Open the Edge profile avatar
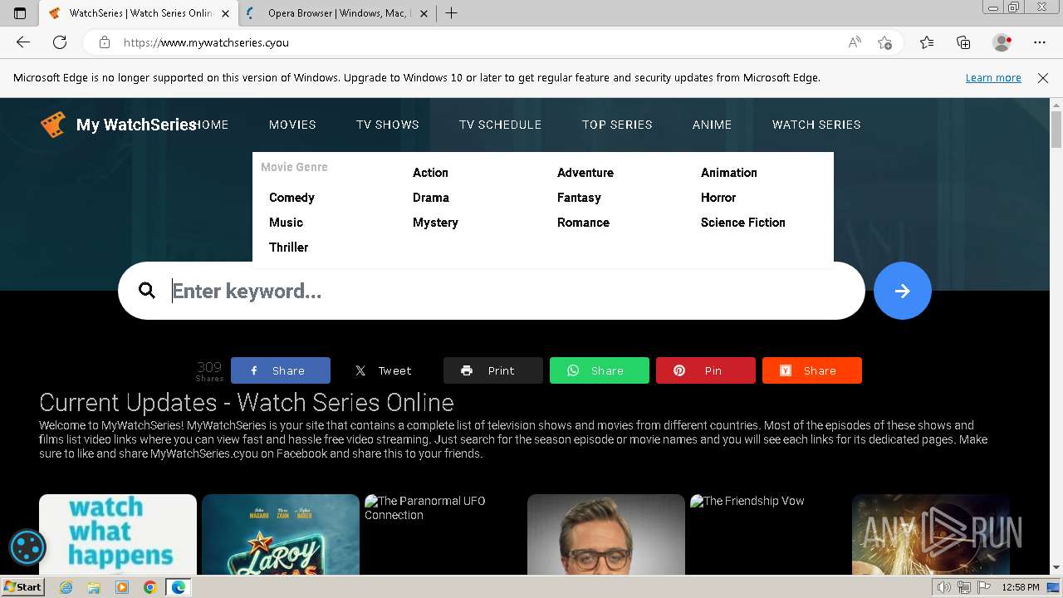 [1002, 42]
